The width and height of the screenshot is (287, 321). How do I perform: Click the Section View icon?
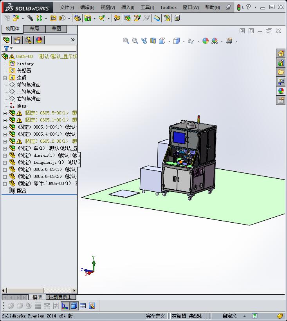(153, 41)
